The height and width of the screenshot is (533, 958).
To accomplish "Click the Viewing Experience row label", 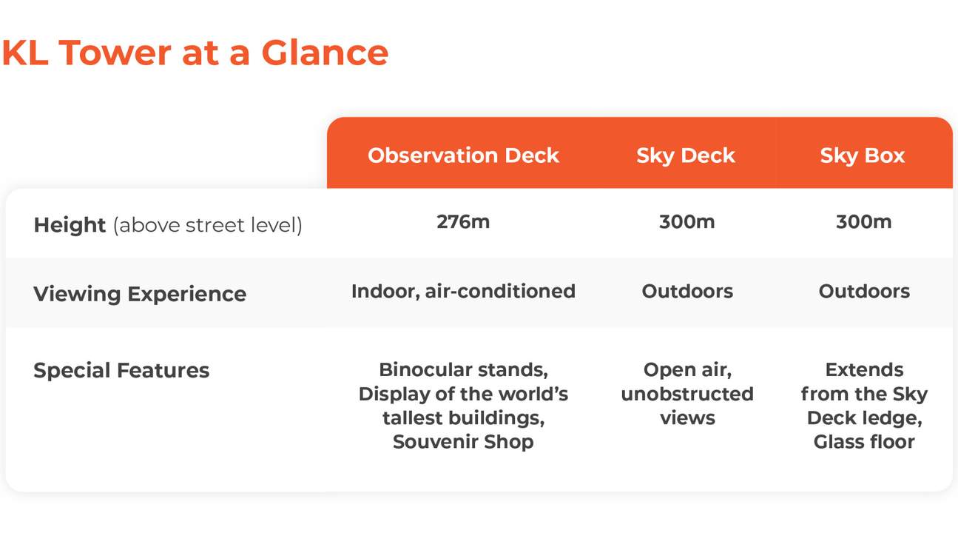I will tap(140, 294).
